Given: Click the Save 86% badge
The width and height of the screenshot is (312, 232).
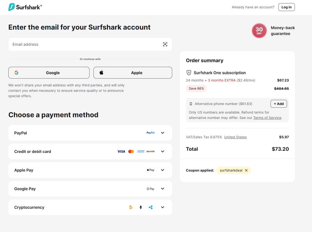Looking at the screenshot, I should [197, 88].
